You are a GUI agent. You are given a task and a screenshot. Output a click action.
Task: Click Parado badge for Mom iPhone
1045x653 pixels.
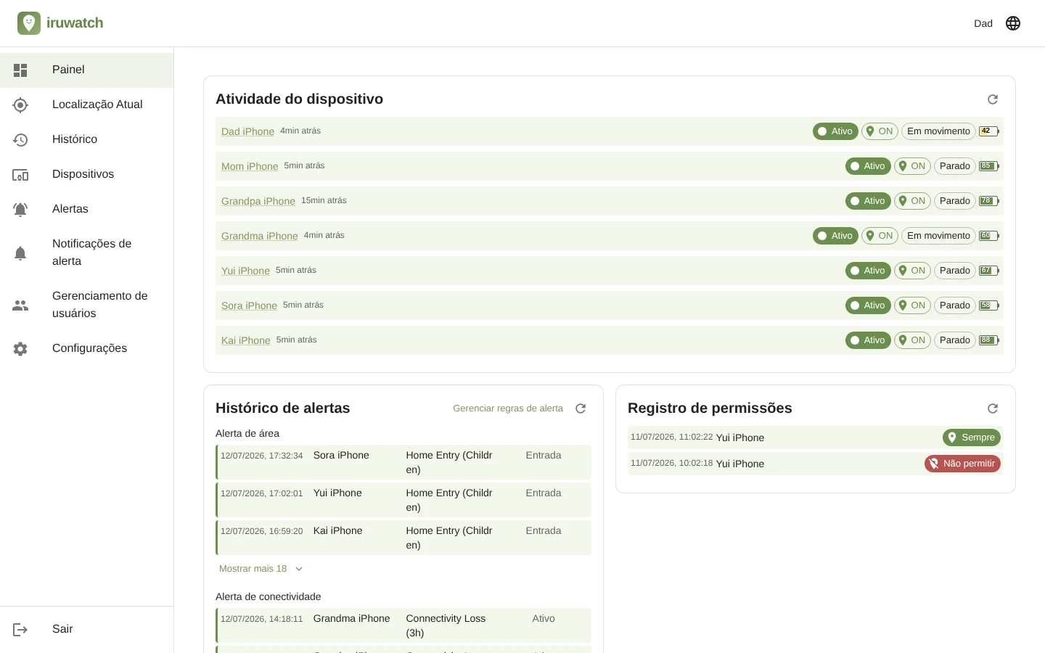(955, 166)
